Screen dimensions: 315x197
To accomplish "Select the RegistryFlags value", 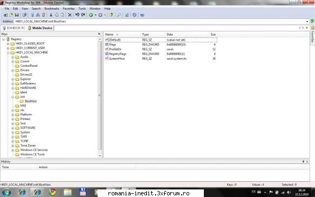I will pyautogui.click(x=118, y=54).
